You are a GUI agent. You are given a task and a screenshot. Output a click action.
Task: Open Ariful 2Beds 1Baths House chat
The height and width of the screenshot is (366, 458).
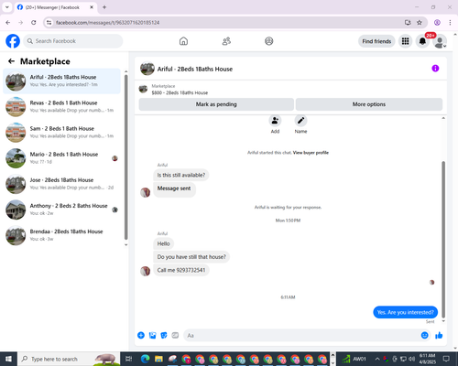pyautogui.click(x=61, y=81)
